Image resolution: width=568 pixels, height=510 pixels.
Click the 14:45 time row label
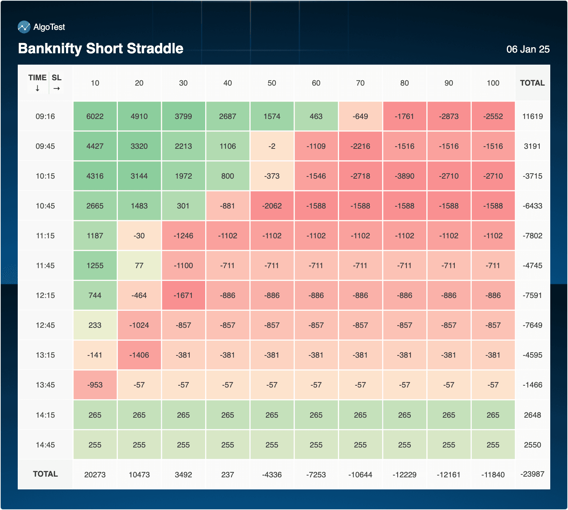pos(45,445)
